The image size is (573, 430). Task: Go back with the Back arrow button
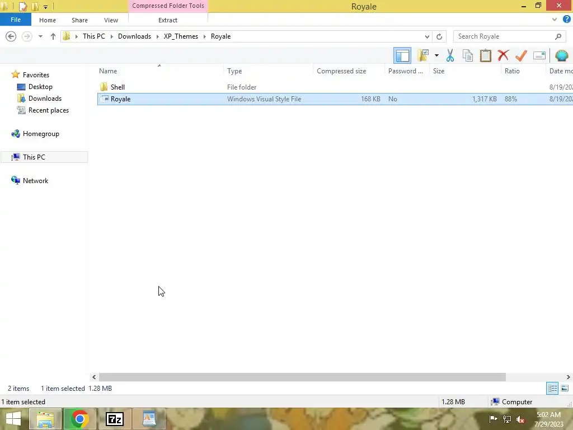(x=11, y=36)
